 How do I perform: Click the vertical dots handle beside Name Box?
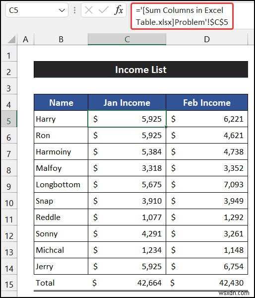(74, 10)
